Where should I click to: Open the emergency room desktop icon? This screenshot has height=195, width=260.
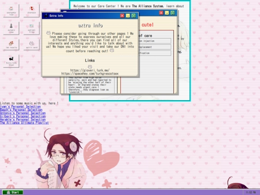[11, 11]
